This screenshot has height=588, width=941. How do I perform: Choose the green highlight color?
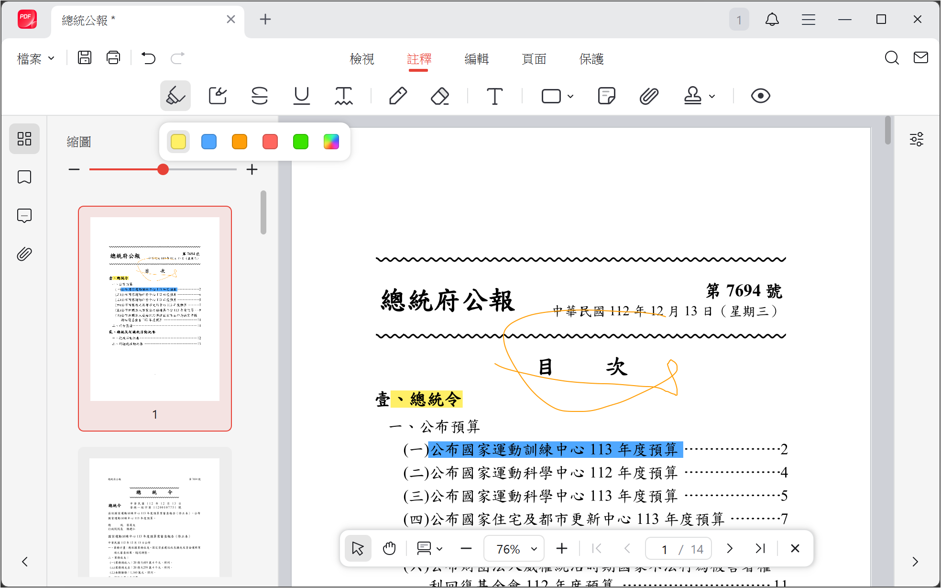pos(300,142)
